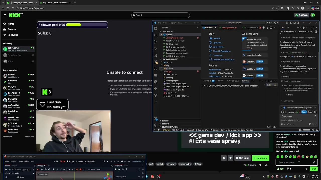Open VS Code Manage gear icon
This screenshot has height=180, width=321.
(x=155, y=125)
